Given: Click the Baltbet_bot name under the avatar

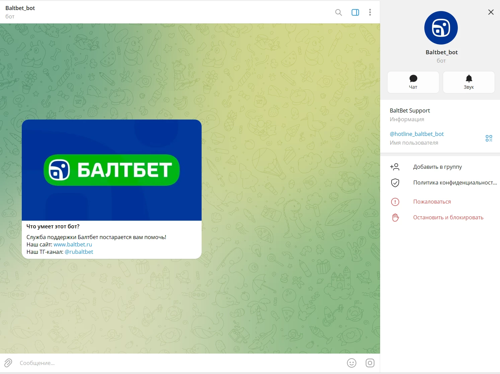Looking at the screenshot, I should point(441,52).
